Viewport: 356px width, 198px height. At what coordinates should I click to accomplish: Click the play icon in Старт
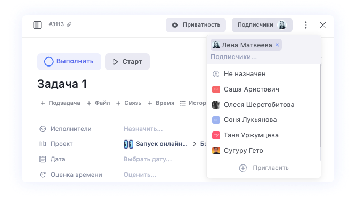click(115, 62)
